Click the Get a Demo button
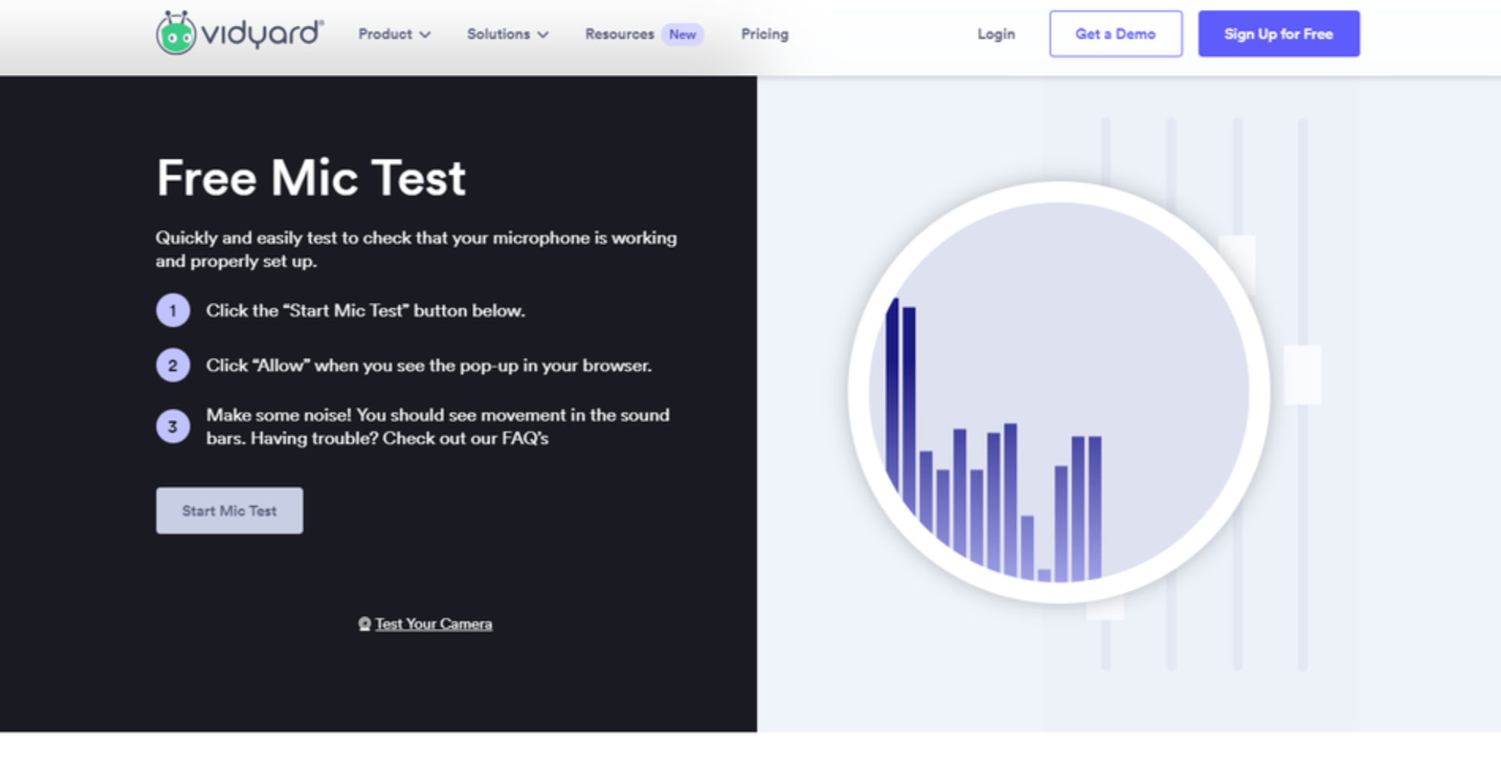Viewport: 1501px width, 763px height. pos(1115,34)
